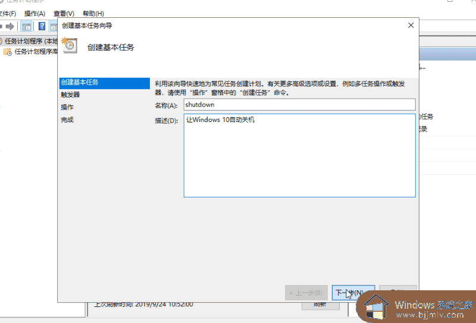Open the 文件(F) menu
This screenshot has height=323, width=476.
click(x=8, y=14)
